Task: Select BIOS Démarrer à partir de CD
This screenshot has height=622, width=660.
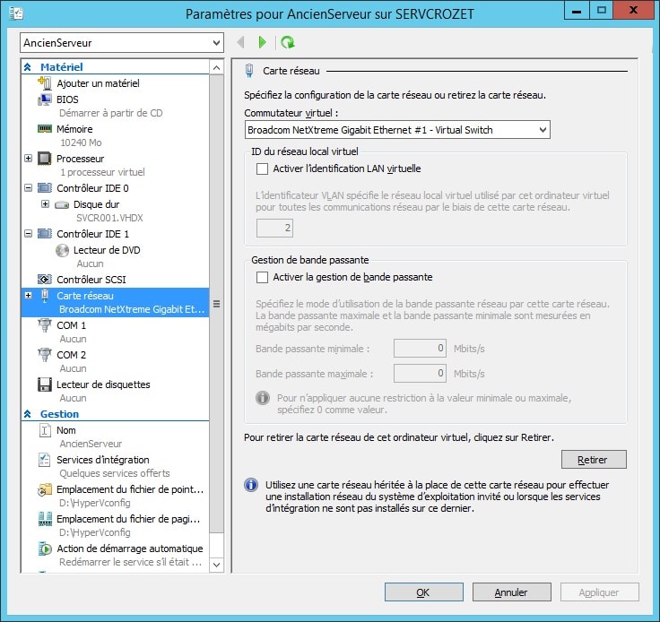Action: (x=115, y=106)
